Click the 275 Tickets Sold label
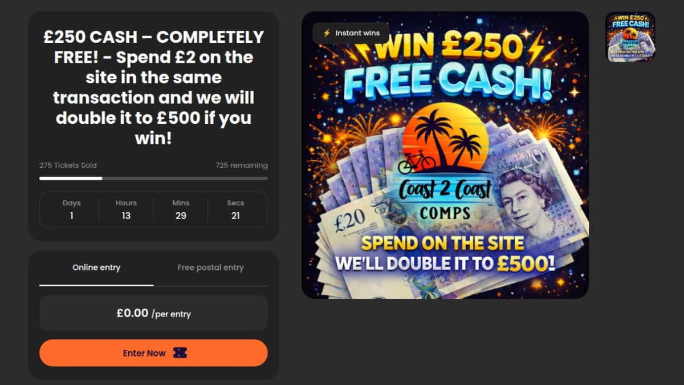 click(68, 165)
